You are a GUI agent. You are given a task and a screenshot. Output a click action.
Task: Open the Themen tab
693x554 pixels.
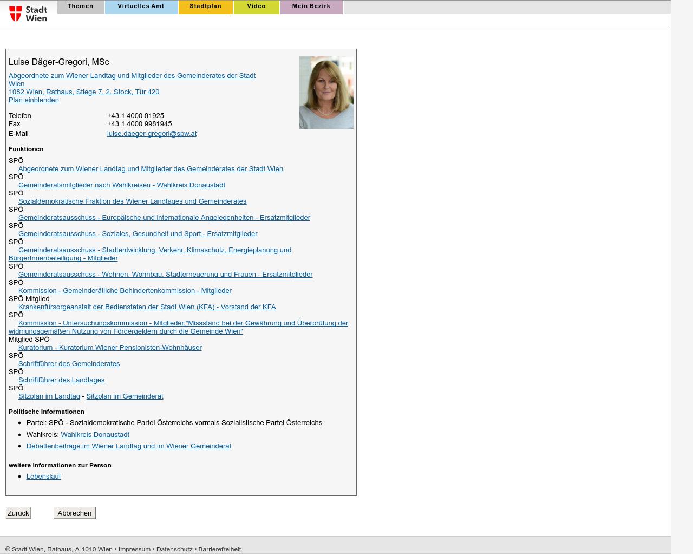point(80,6)
